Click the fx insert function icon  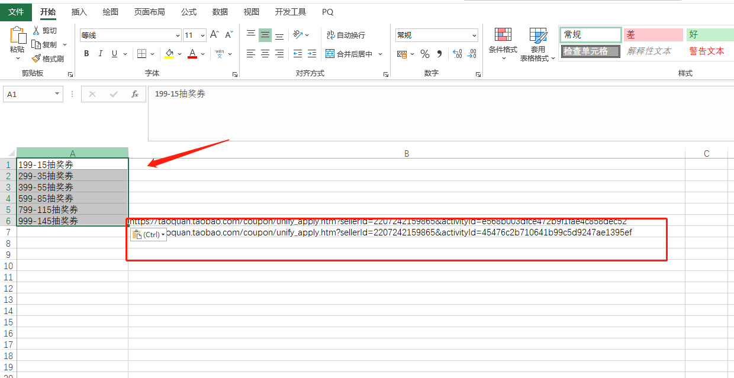tap(135, 94)
